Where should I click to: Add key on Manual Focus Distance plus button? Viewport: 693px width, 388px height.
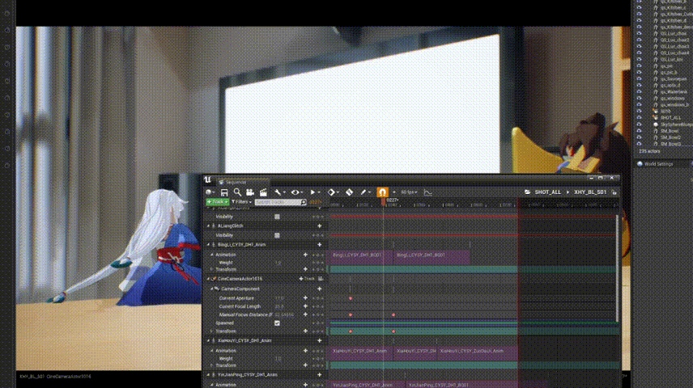[305, 314]
